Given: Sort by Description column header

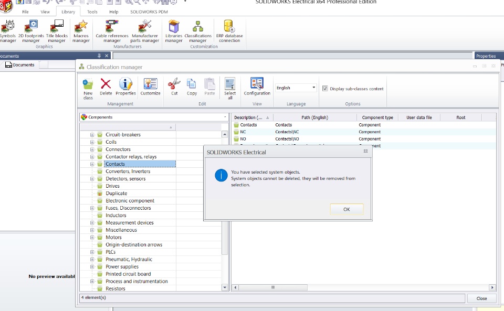Looking at the screenshot, I should pos(252,117).
